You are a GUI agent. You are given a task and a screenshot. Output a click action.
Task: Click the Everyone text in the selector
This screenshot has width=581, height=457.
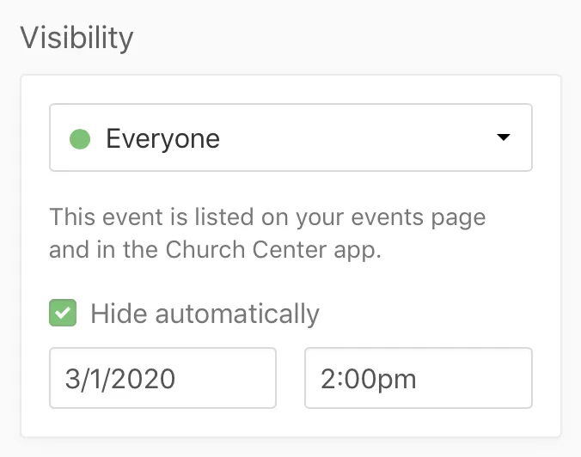[x=162, y=137]
